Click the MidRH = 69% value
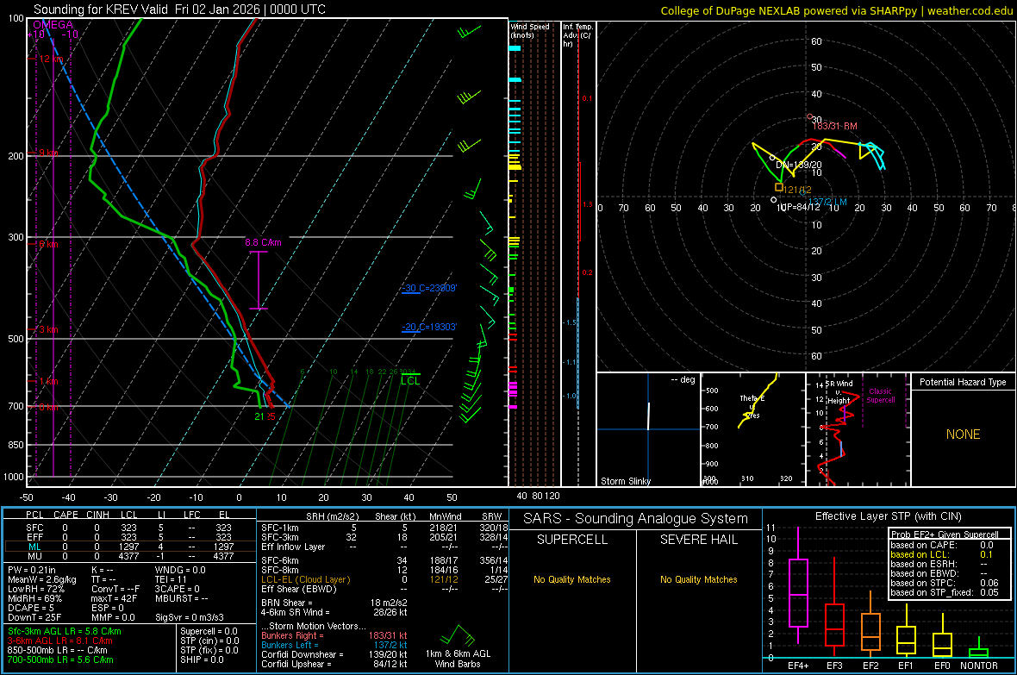The image size is (1017, 675). coord(35,598)
